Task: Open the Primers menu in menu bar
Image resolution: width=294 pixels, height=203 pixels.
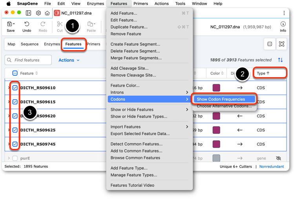Action: click(141, 4)
